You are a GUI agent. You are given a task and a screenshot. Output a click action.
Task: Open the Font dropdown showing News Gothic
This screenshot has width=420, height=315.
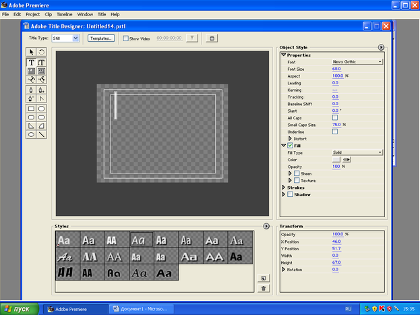(x=357, y=61)
